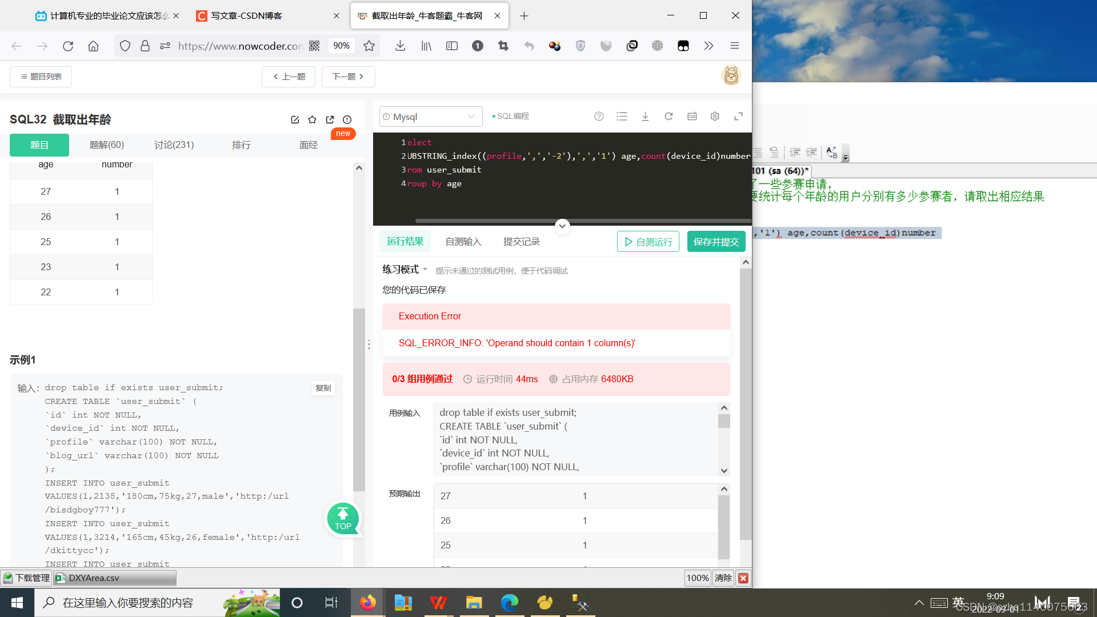Select the 运行结果 tab
Viewport: 1097px width, 617px height.
point(405,242)
